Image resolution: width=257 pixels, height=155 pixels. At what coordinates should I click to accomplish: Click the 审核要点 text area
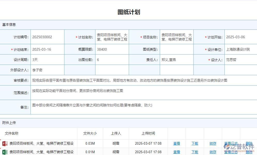[143, 80]
